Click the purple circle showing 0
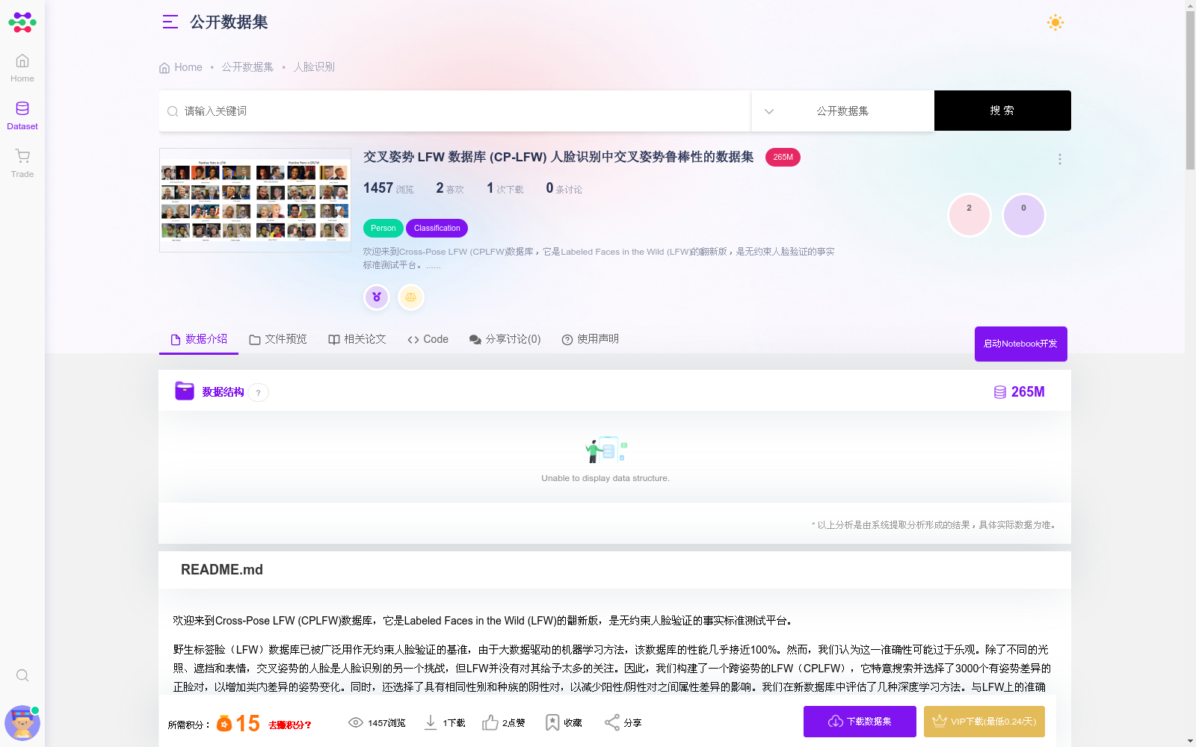The width and height of the screenshot is (1196, 747). click(x=1023, y=215)
